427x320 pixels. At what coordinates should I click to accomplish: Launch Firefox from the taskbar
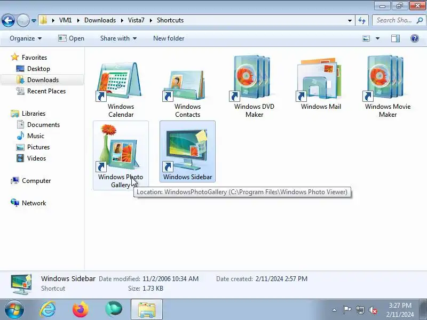pos(81,309)
